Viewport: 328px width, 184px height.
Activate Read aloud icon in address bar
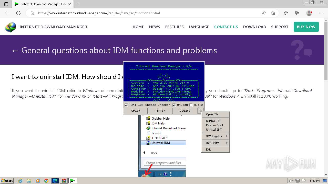coord(264,13)
